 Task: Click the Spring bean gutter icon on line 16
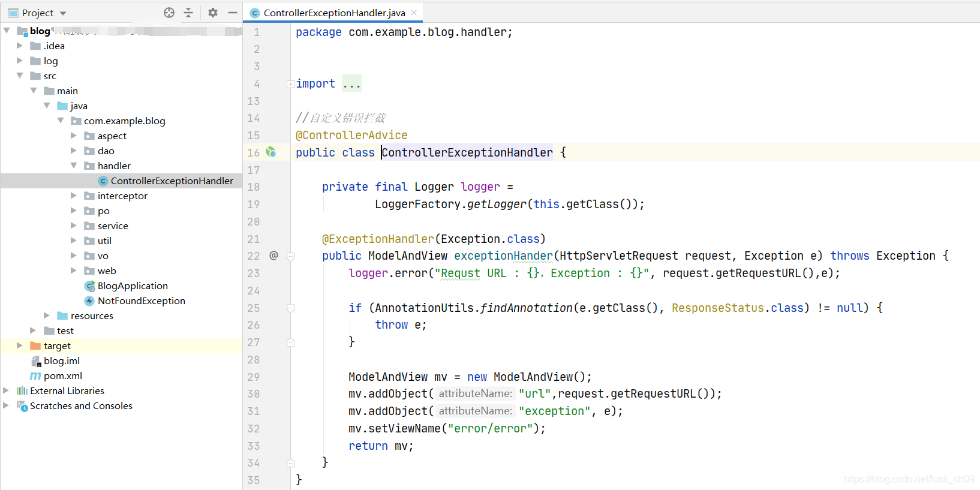pyautogui.click(x=271, y=152)
